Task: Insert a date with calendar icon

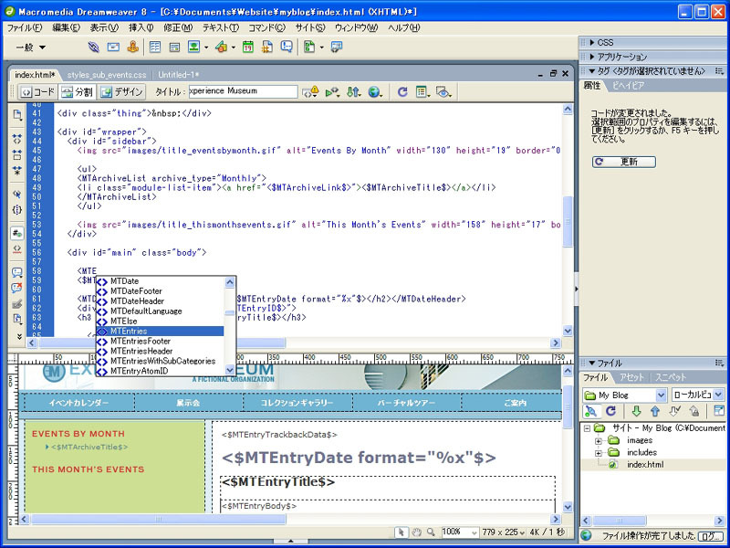Action: (248, 47)
